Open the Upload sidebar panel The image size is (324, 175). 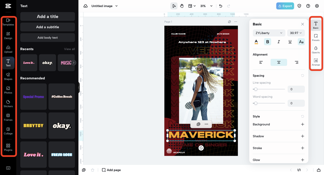(x=8, y=49)
